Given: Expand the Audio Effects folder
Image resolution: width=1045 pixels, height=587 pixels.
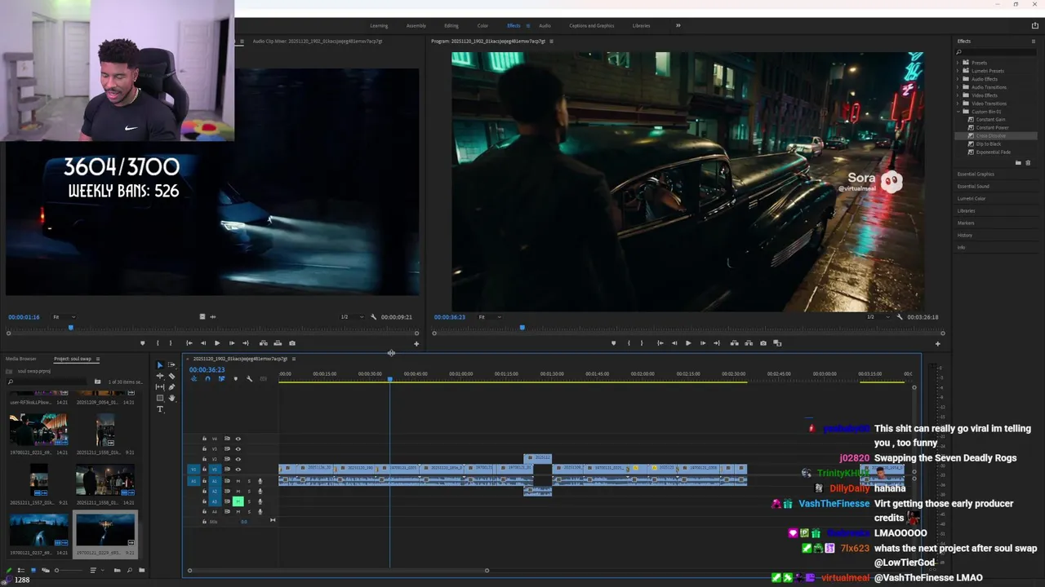Looking at the screenshot, I should pos(958,79).
